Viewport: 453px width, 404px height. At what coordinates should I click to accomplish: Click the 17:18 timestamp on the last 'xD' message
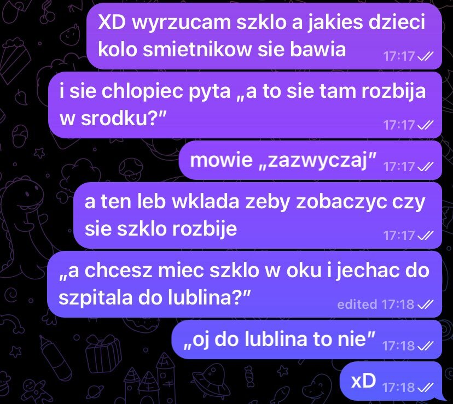[x=398, y=387]
